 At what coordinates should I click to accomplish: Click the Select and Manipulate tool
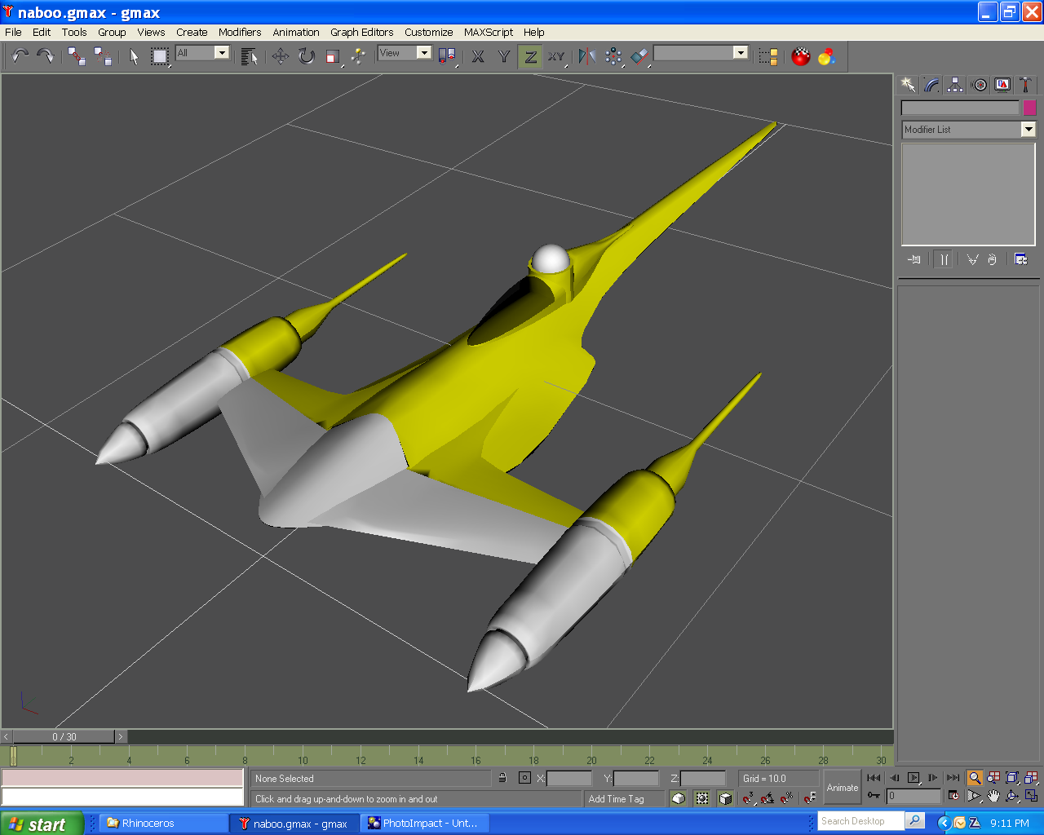(358, 56)
